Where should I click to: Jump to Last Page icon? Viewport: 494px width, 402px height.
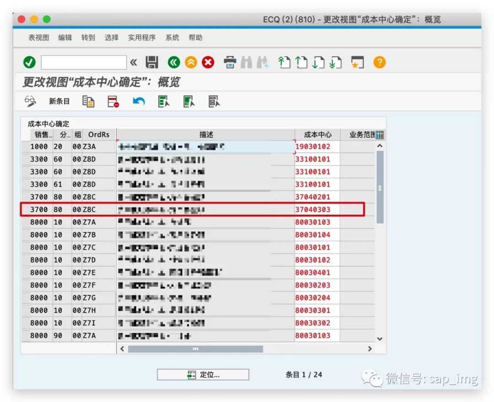point(335,62)
